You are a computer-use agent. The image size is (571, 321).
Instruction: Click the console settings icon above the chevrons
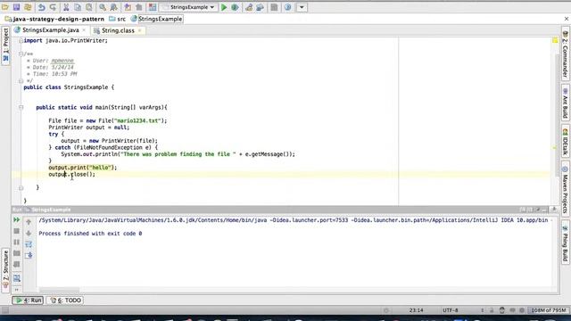16,278
